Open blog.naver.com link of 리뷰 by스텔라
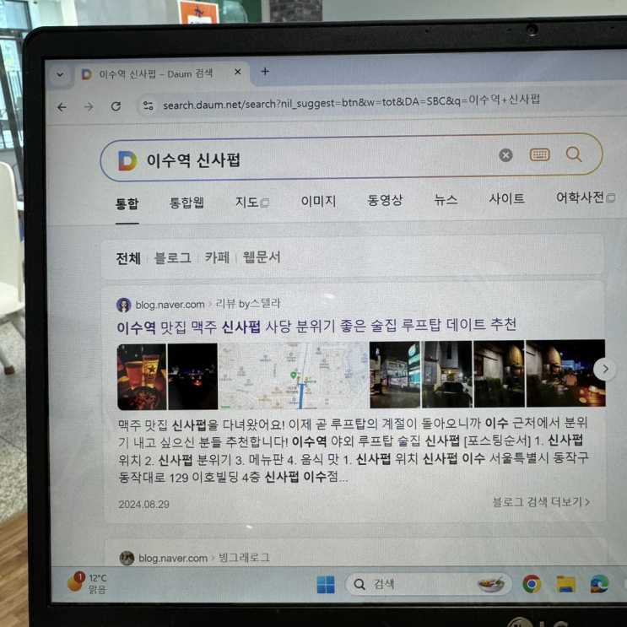Viewport: 627px width, 627px height. coord(170,305)
